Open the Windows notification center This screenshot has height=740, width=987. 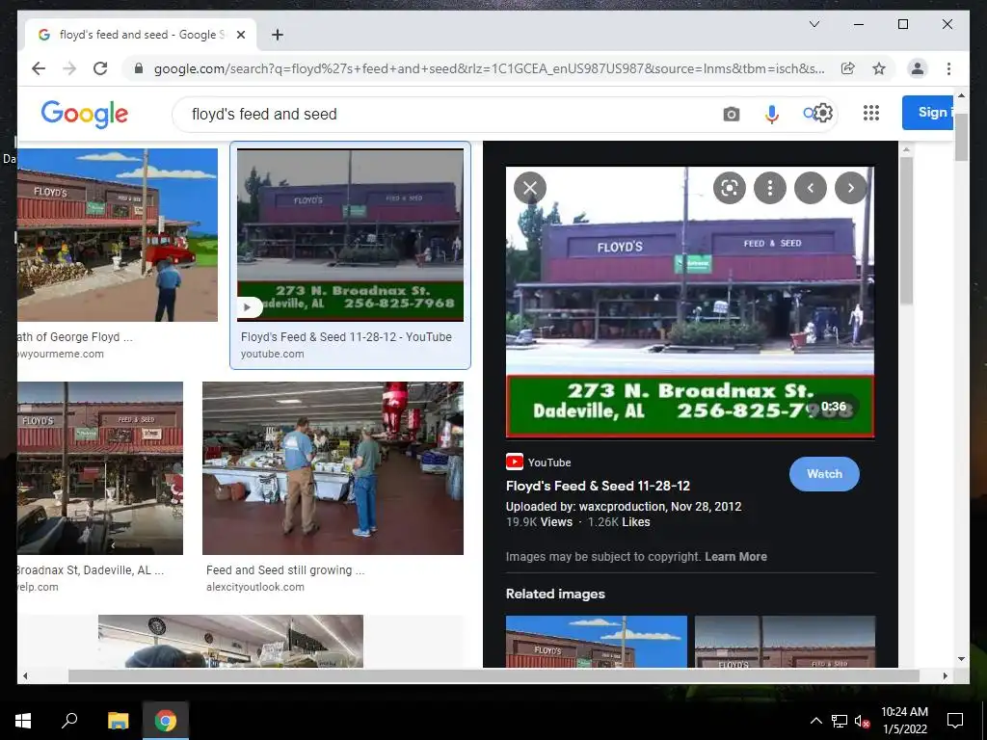pos(955,721)
